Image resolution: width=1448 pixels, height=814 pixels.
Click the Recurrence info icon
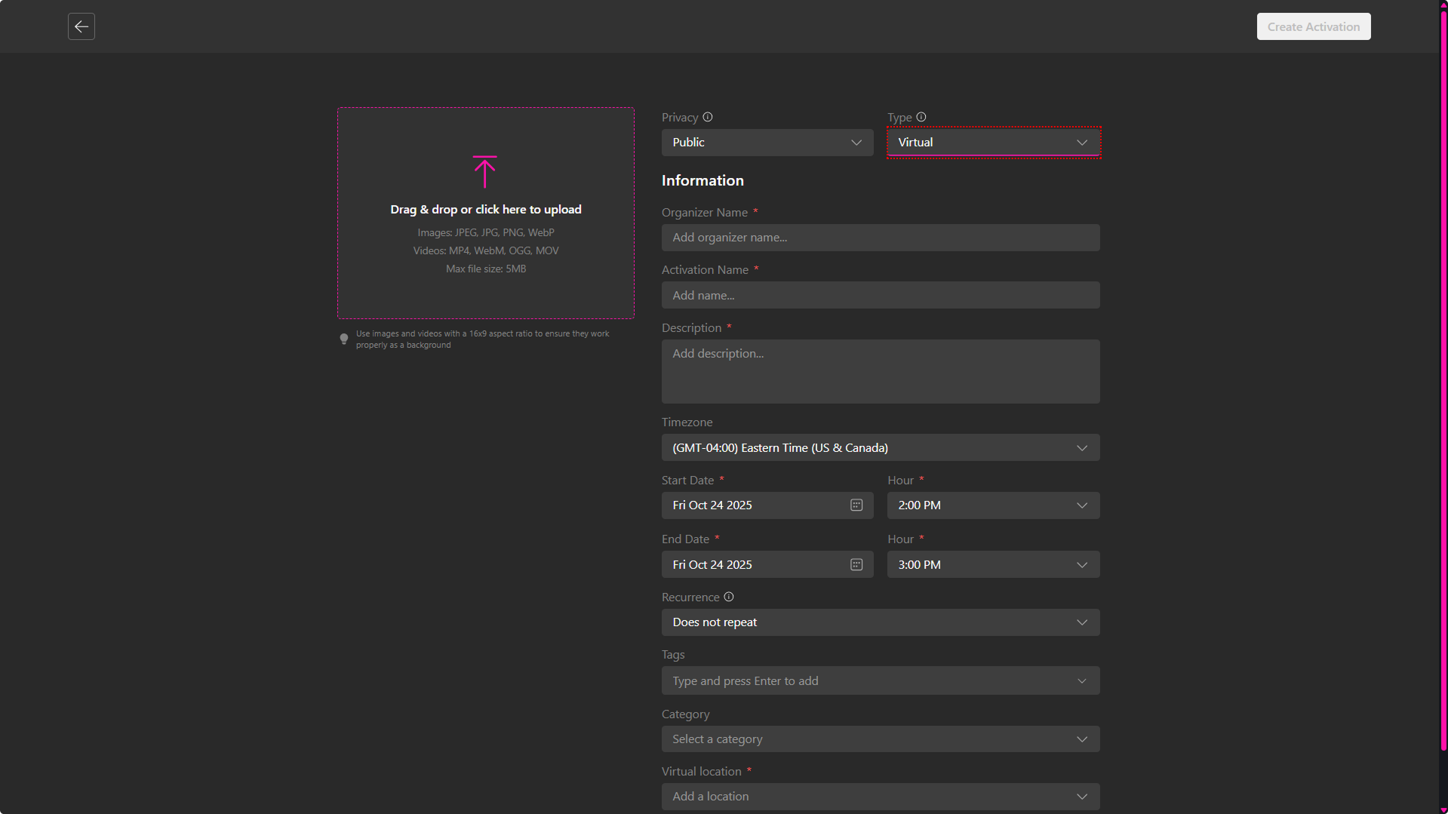[729, 597]
